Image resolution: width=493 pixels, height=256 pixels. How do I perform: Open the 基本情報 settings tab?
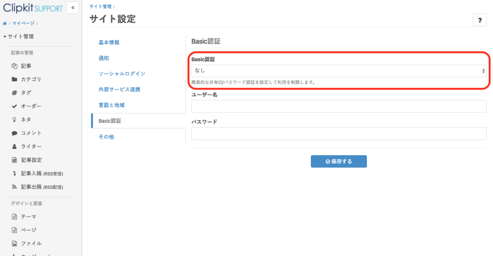(109, 42)
